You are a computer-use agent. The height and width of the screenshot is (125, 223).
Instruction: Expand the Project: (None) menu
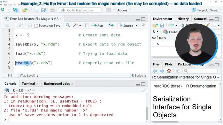207,10
